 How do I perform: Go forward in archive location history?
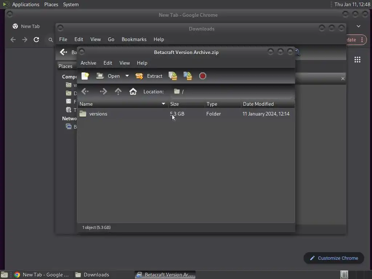point(103,91)
